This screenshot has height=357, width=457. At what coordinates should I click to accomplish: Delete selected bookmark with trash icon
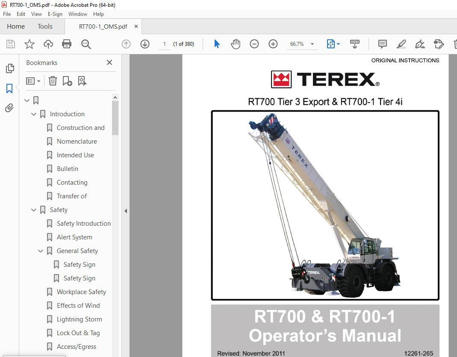pyautogui.click(x=53, y=81)
